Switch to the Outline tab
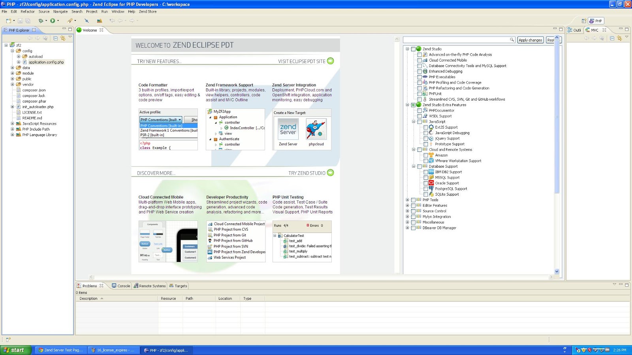This screenshot has width=632, height=355. coord(575,30)
